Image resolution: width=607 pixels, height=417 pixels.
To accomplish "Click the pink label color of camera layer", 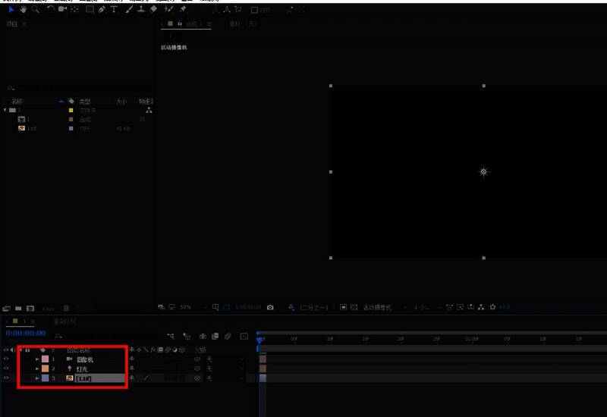I will click(46, 359).
